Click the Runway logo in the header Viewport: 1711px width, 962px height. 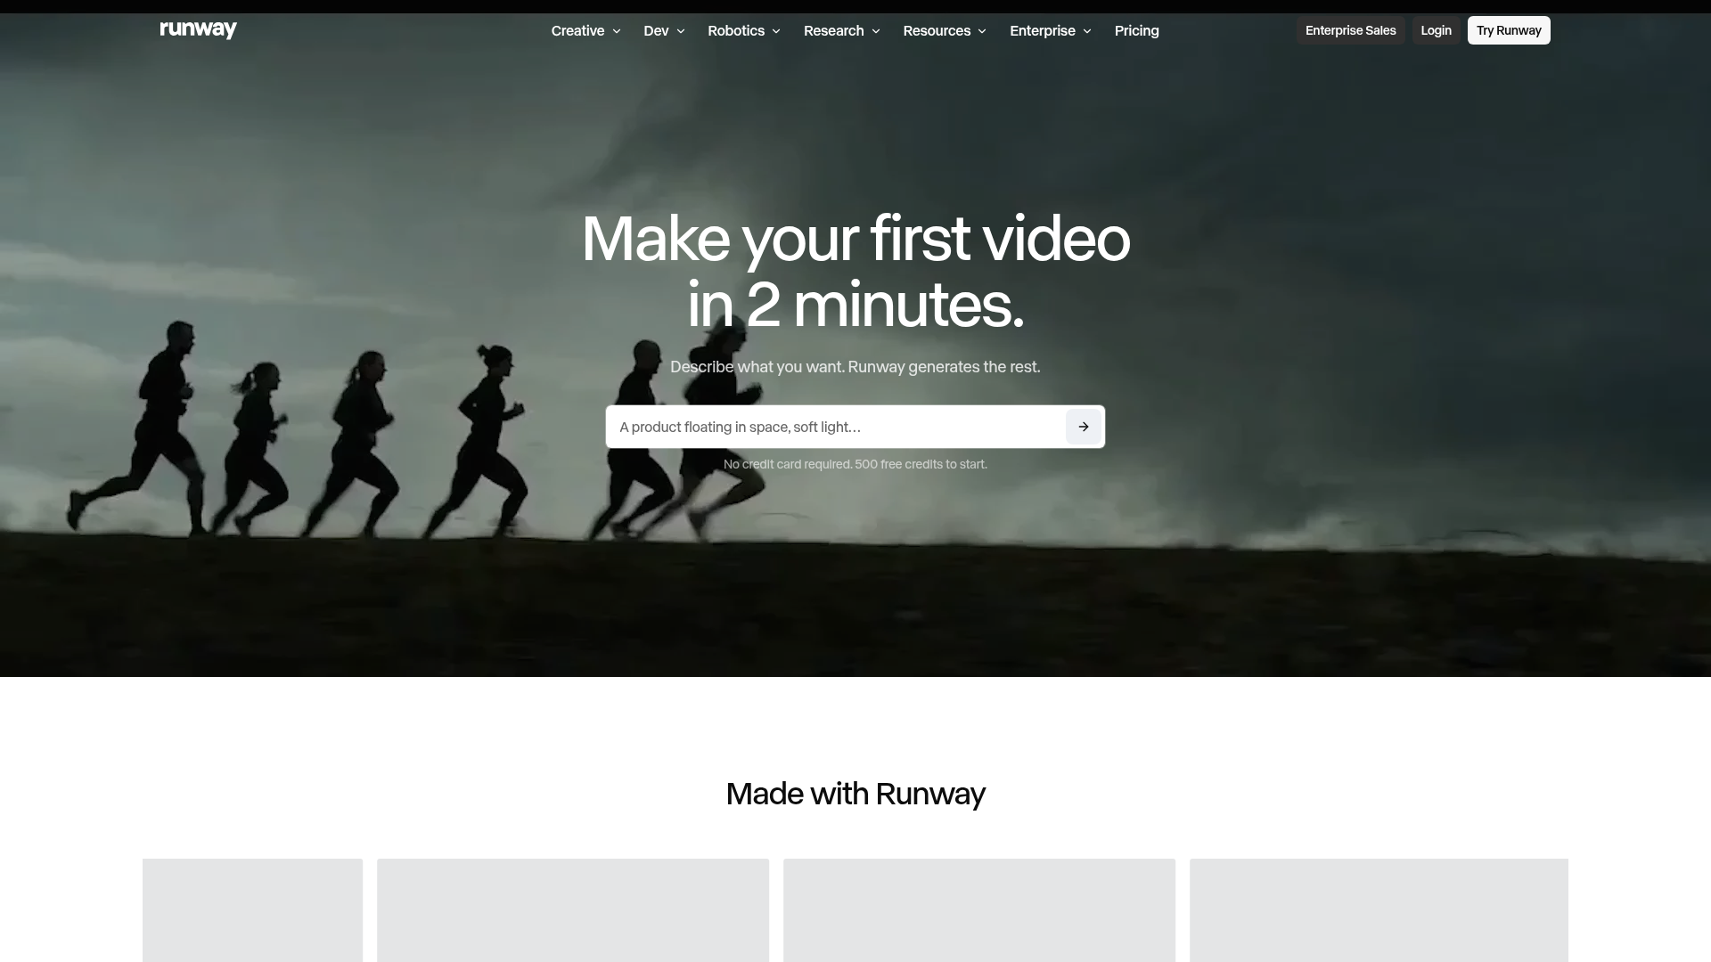pos(198,30)
